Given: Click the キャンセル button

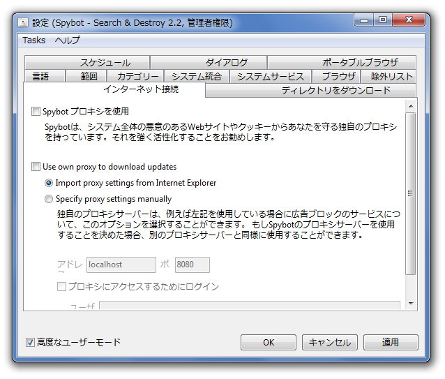Looking at the screenshot, I should (330, 343).
